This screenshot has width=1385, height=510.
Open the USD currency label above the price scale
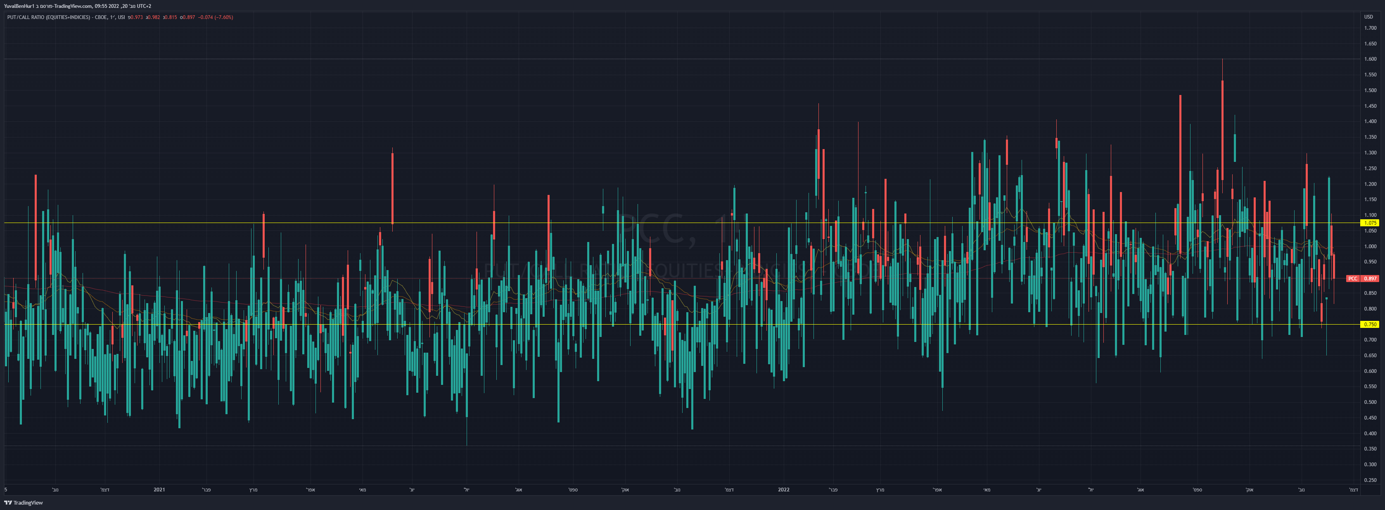coord(1368,17)
